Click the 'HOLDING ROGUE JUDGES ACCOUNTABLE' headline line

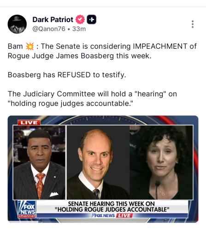[x=112, y=209]
